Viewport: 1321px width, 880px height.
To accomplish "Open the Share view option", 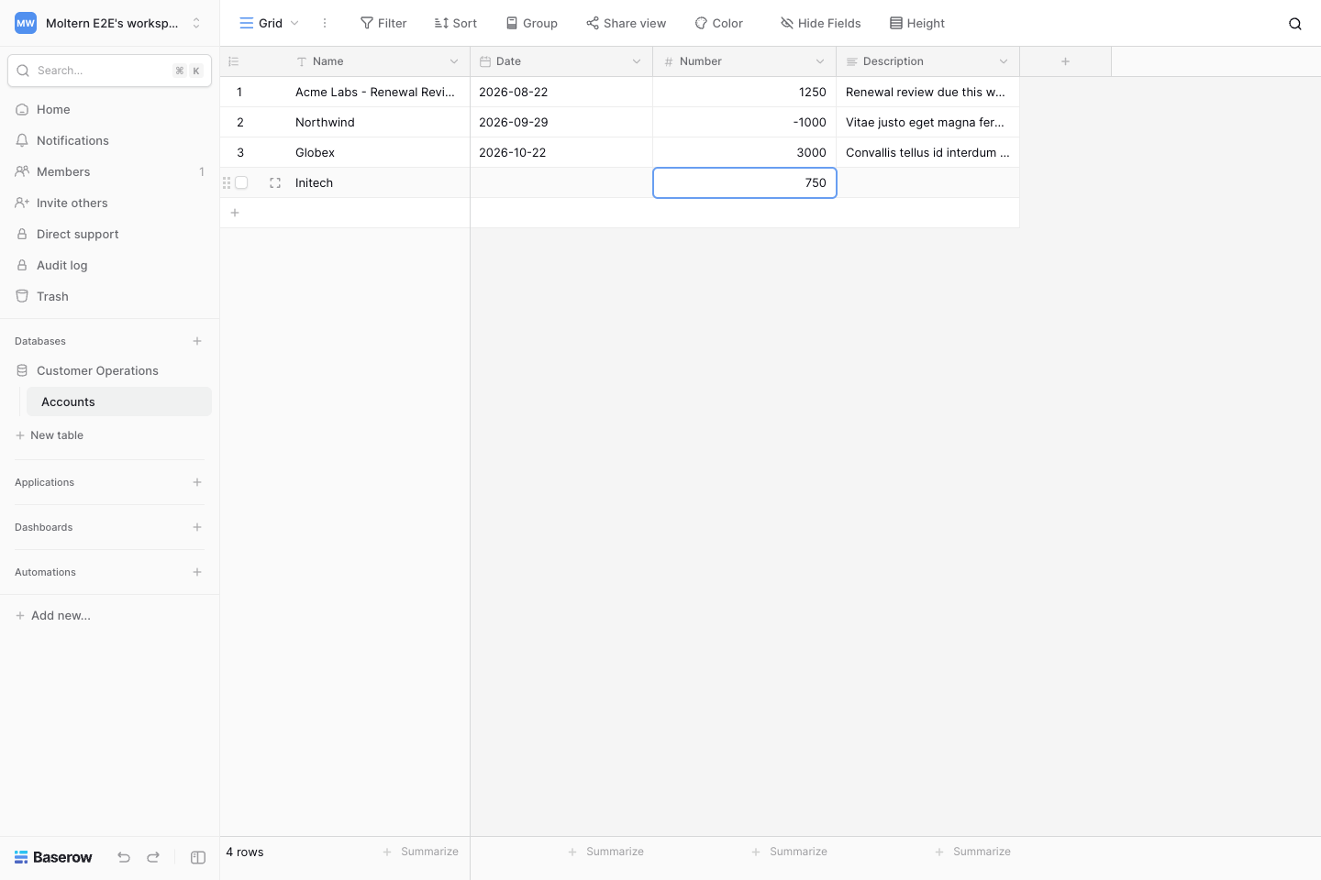I will coord(627,23).
